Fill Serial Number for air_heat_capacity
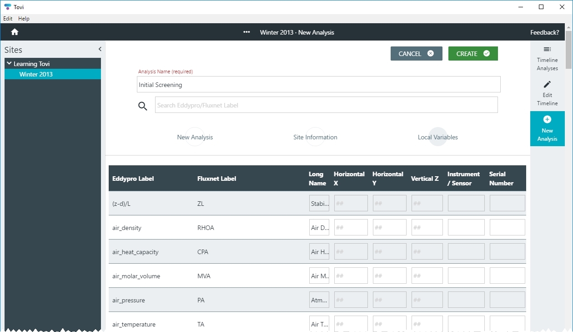 507,251
